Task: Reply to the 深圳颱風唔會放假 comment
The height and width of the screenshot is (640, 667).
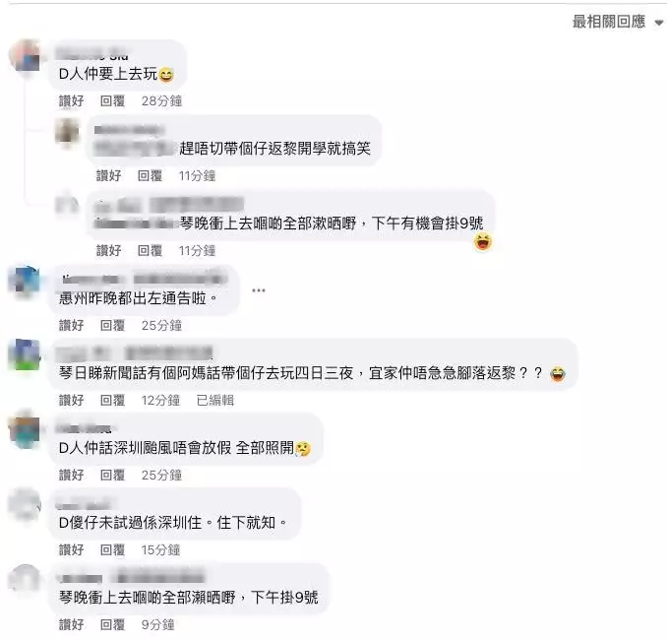Action: pos(112,475)
